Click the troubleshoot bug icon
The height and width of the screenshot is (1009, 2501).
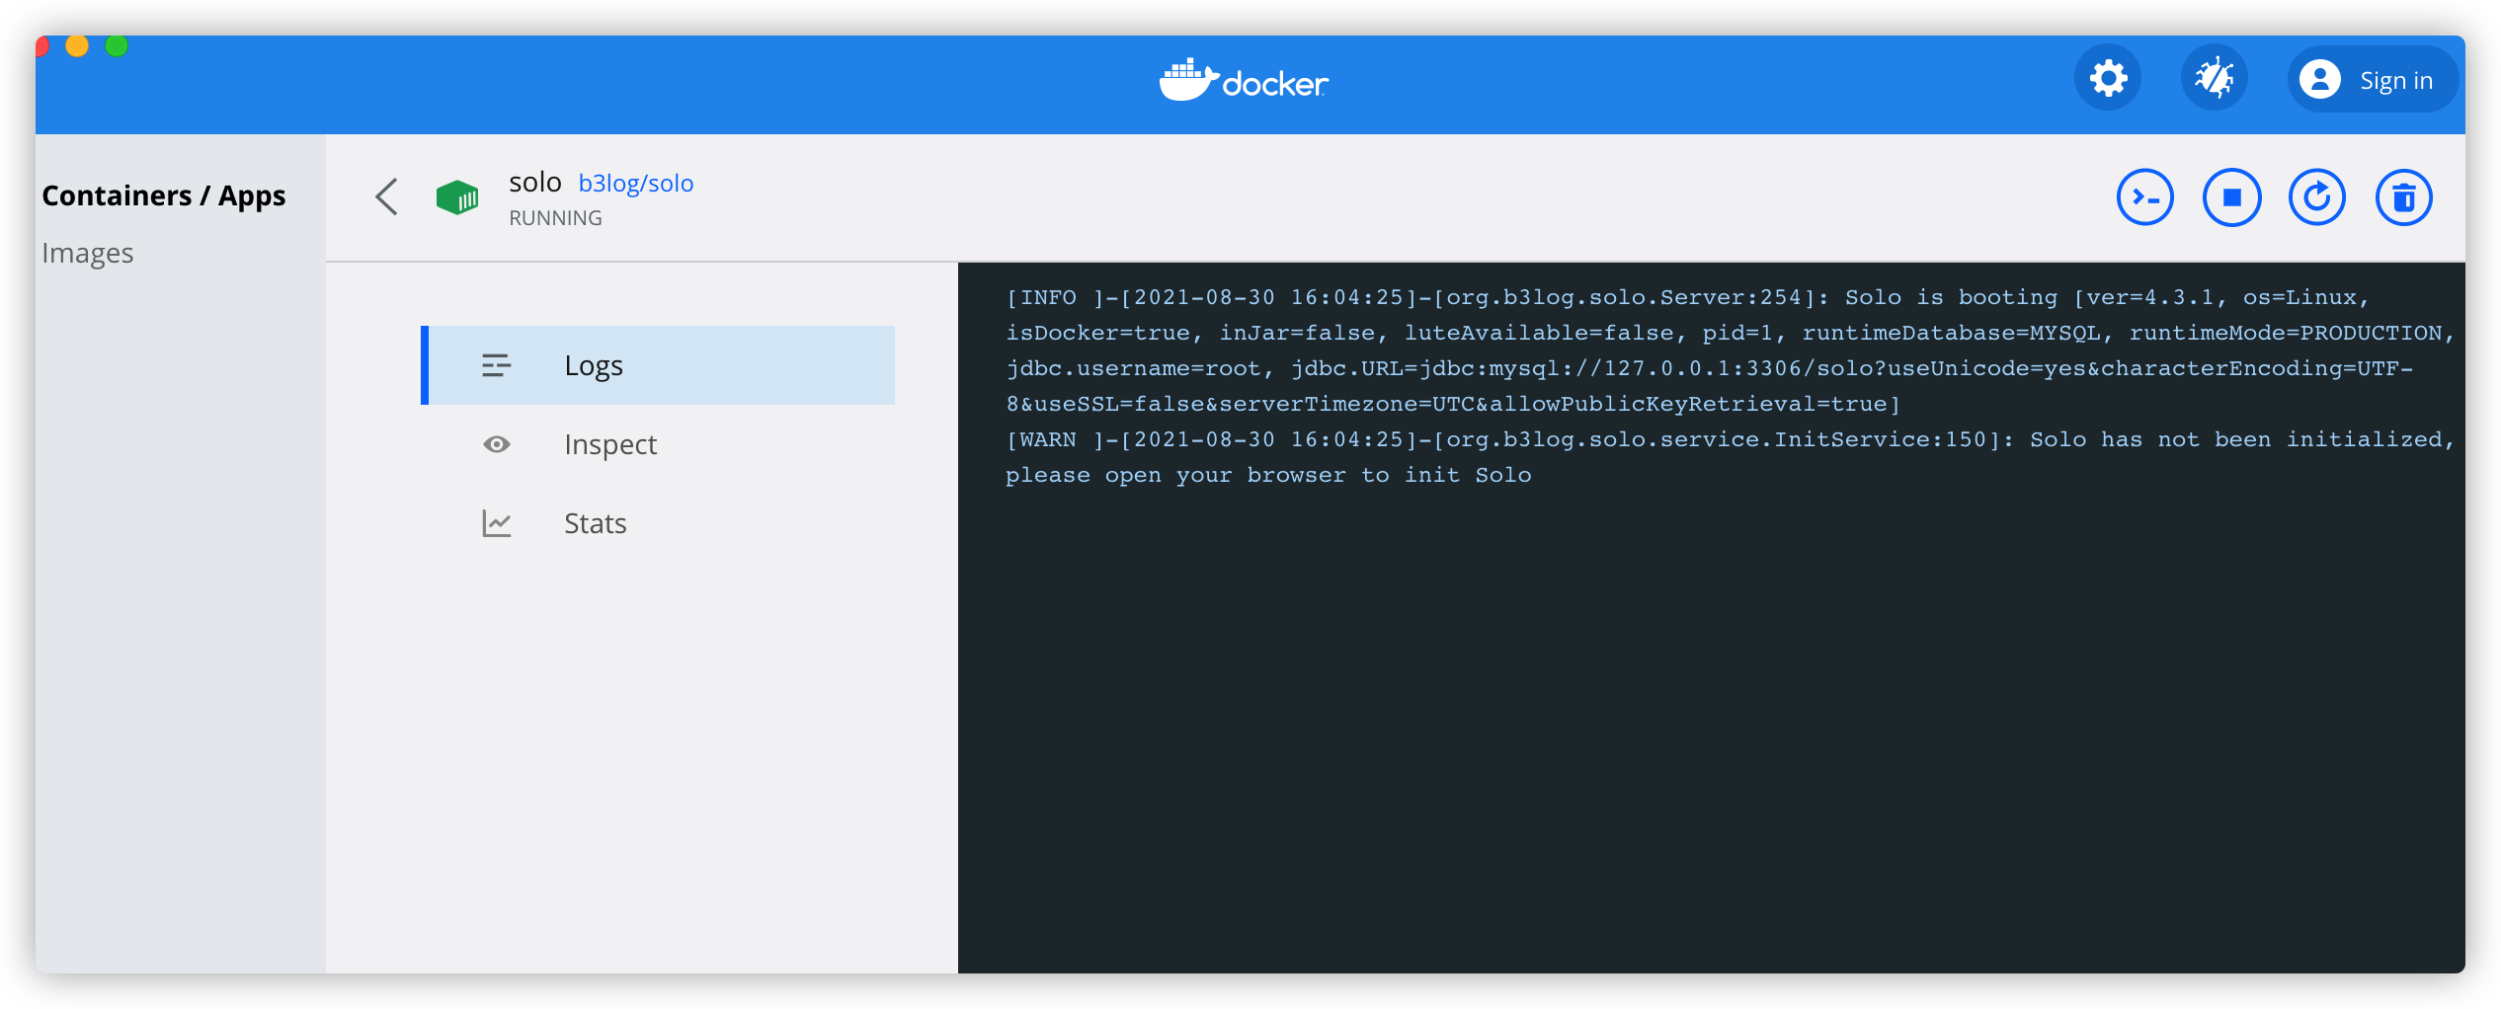tap(2214, 78)
